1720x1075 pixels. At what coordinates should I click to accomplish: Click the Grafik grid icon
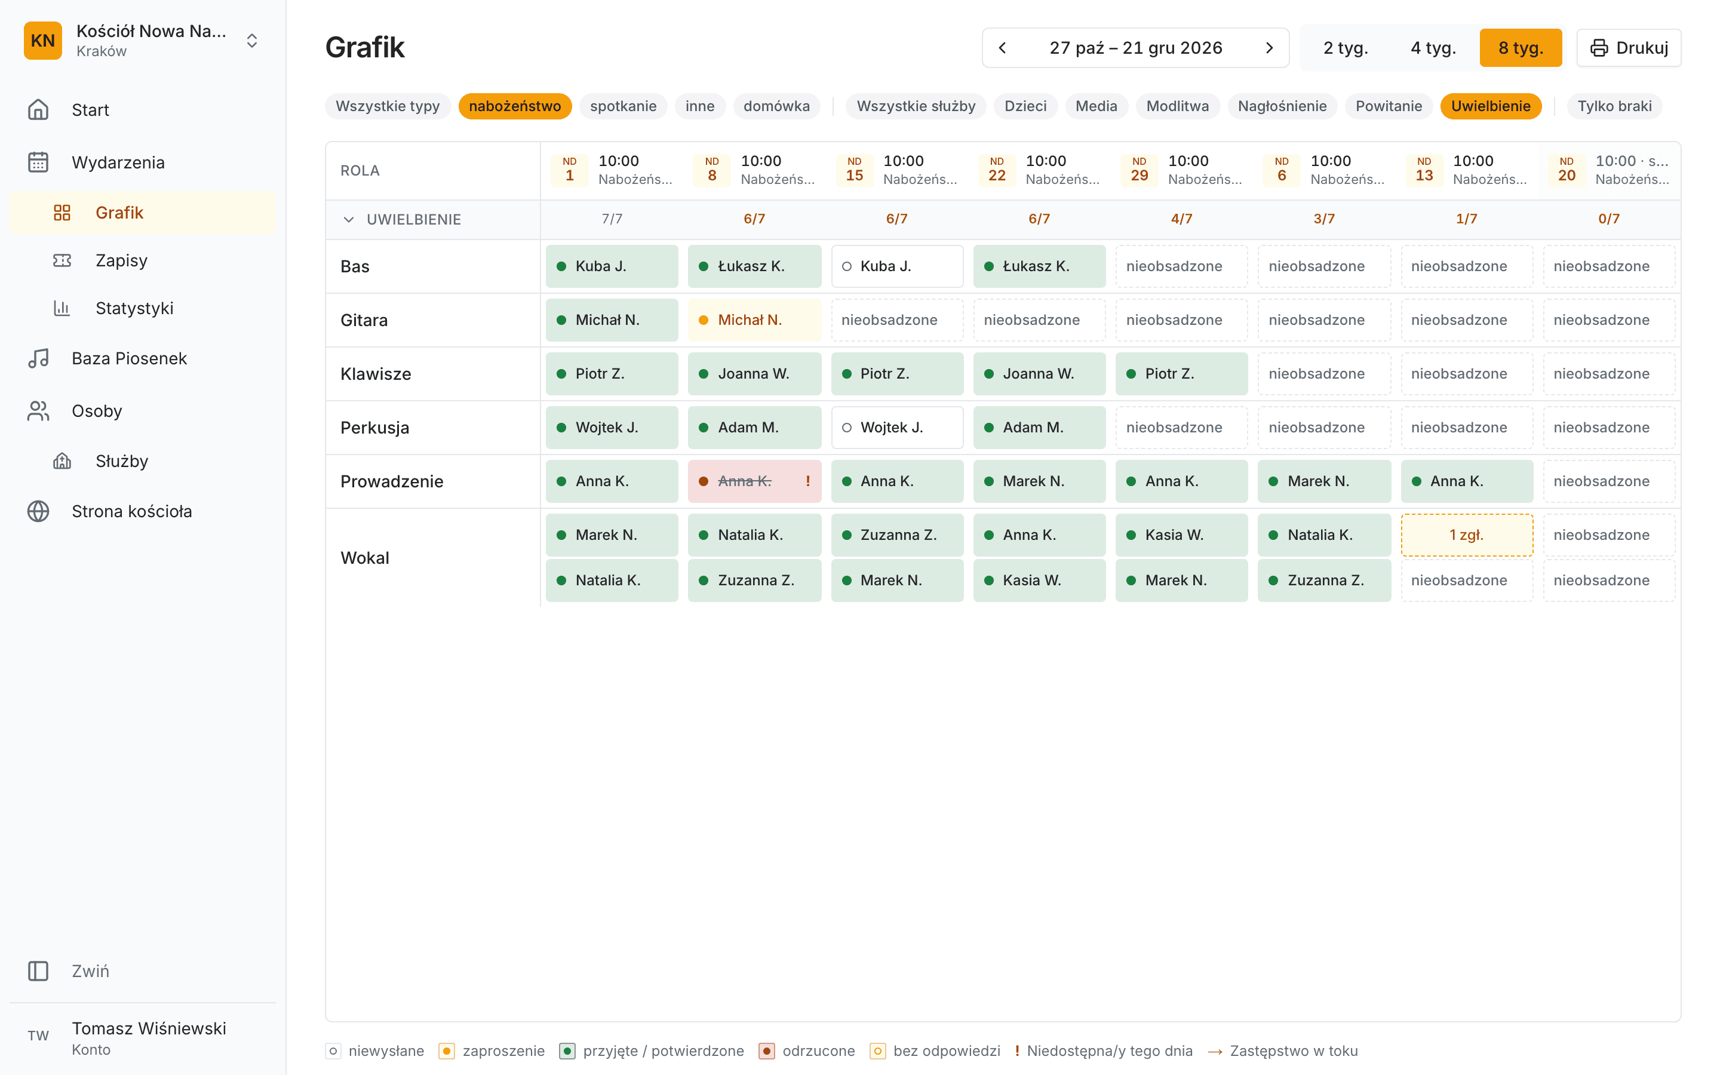click(x=62, y=213)
